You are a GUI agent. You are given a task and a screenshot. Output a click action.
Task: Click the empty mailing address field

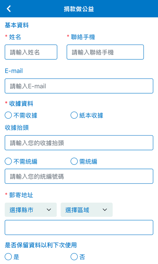click(x=79, y=227)
